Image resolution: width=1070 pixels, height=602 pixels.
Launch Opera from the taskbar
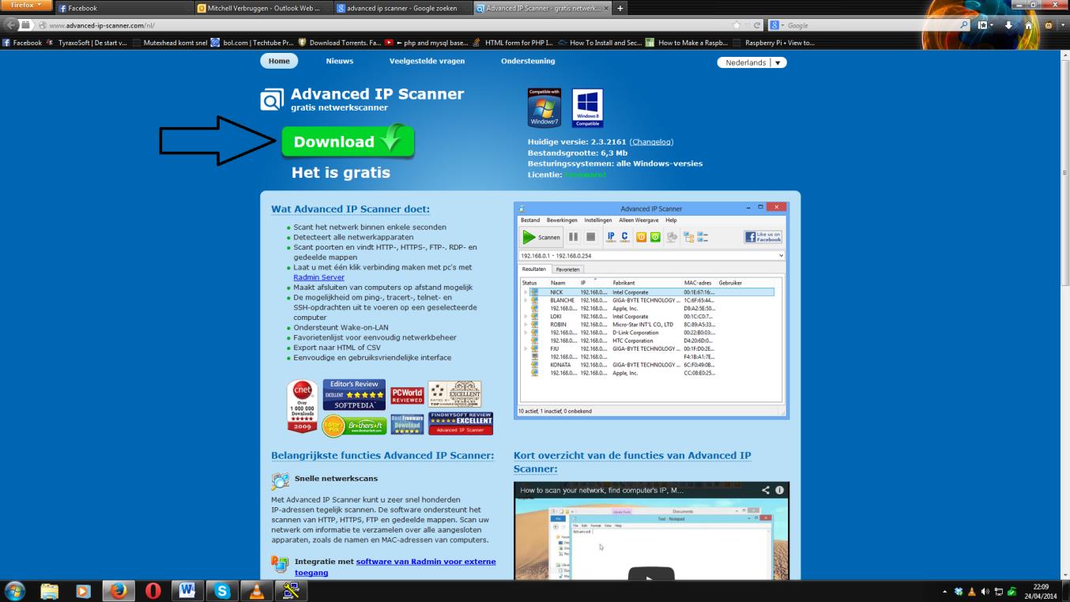pyautogui.click(x=153, y=591)
